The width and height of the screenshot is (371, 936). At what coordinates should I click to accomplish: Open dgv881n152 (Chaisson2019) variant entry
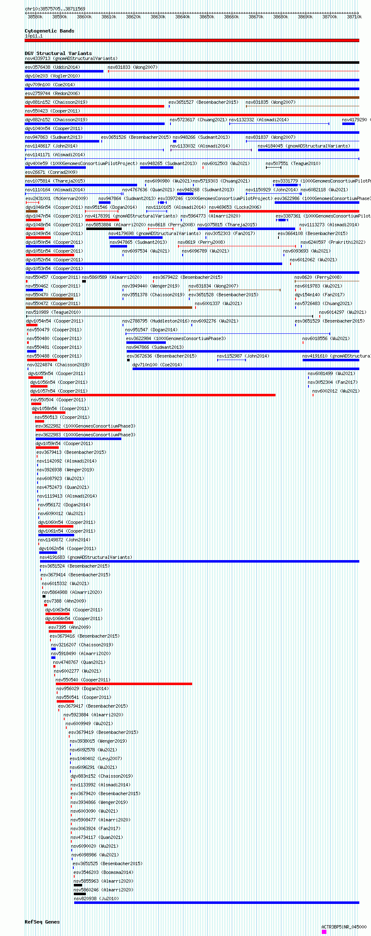click(x=56, y=102)
